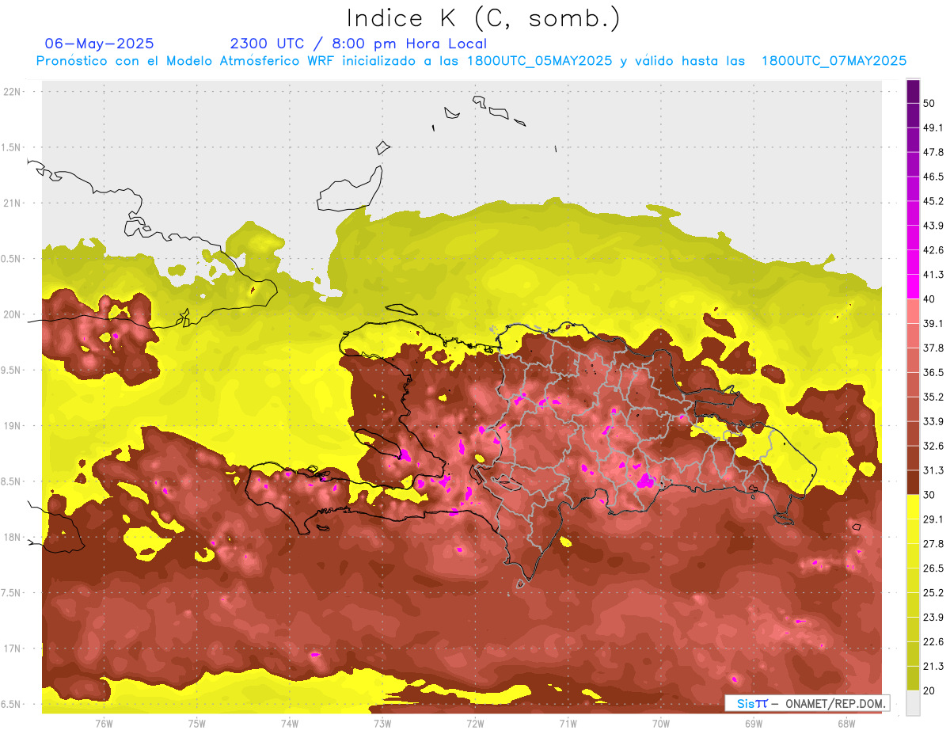950x734 pixels.
Task: Click the longitude label "75W"
Action: 197,724
